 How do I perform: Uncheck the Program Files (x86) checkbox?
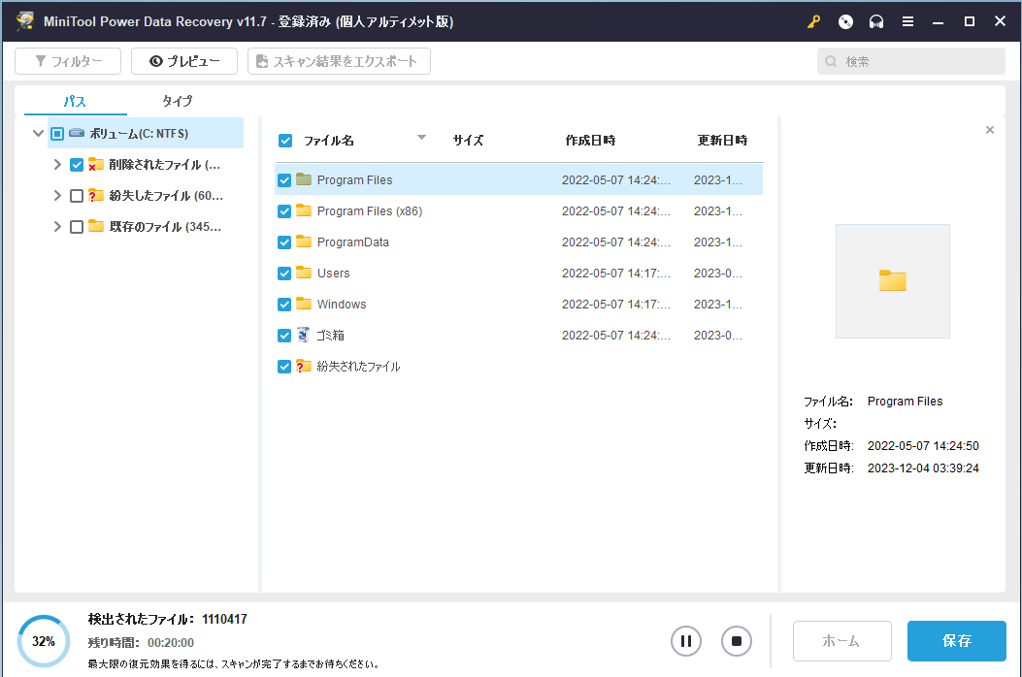tap(284, 211)
